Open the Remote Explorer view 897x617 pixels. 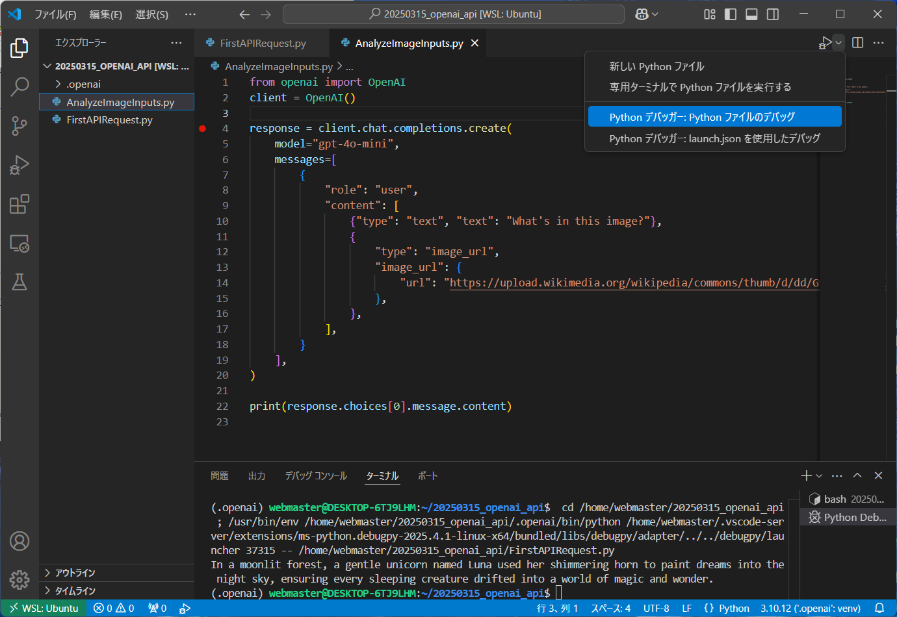[x=19, y=244]
